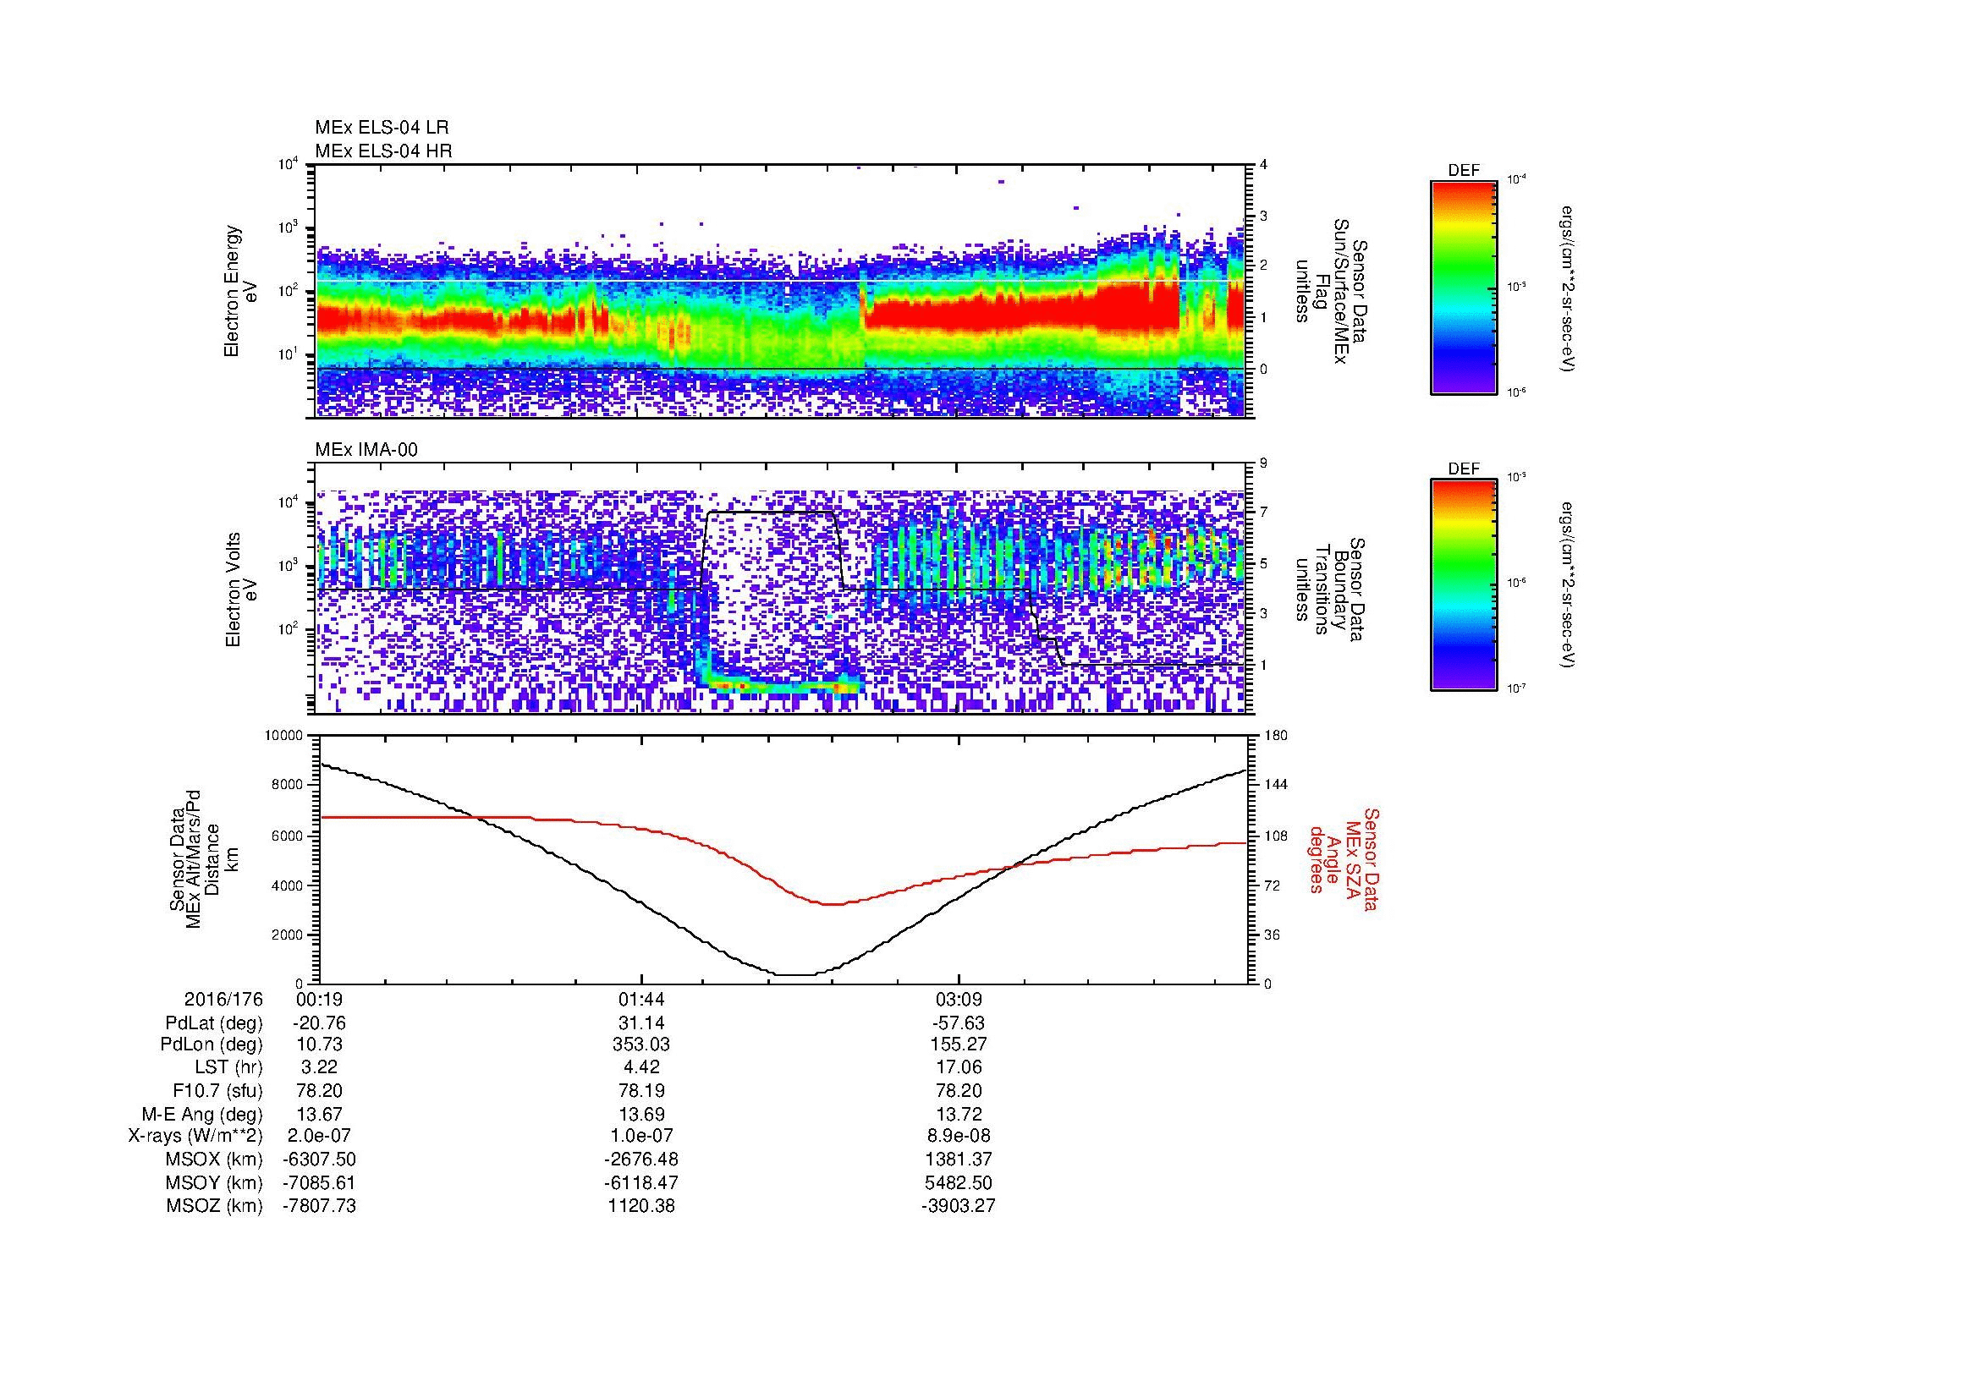Click the 180 tick on SZA axis
The height and width of the screenshot is (1398, 1979).
pyautogui.click(x=1276, y=736)
